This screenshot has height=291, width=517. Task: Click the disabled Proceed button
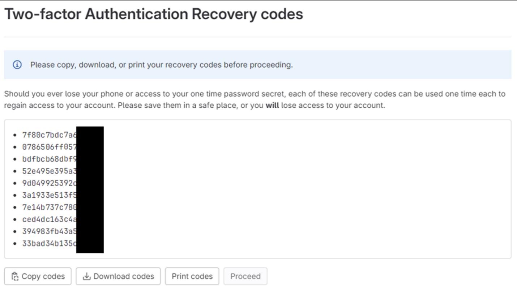pyautogui.click(x=245, y=276)
